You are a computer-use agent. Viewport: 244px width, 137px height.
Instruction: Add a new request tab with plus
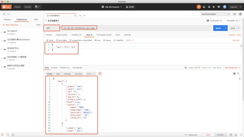(x=80, y=16)
